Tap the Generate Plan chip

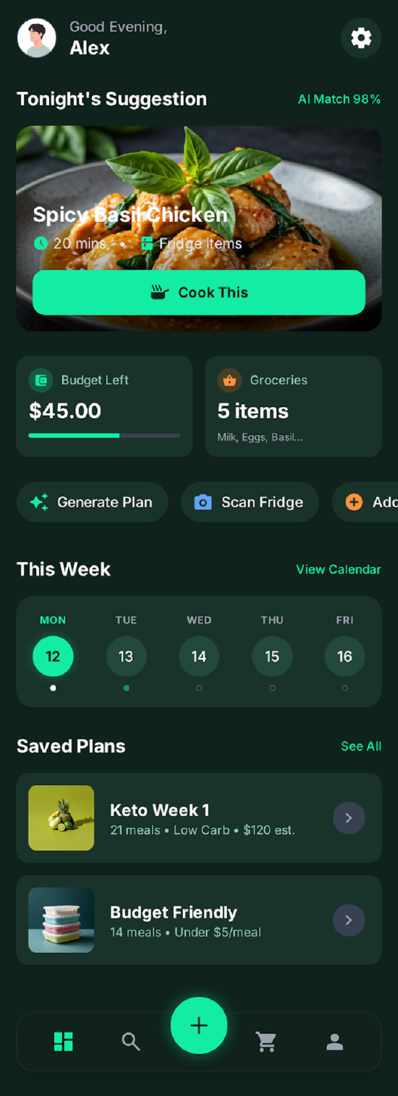[92, 502]
